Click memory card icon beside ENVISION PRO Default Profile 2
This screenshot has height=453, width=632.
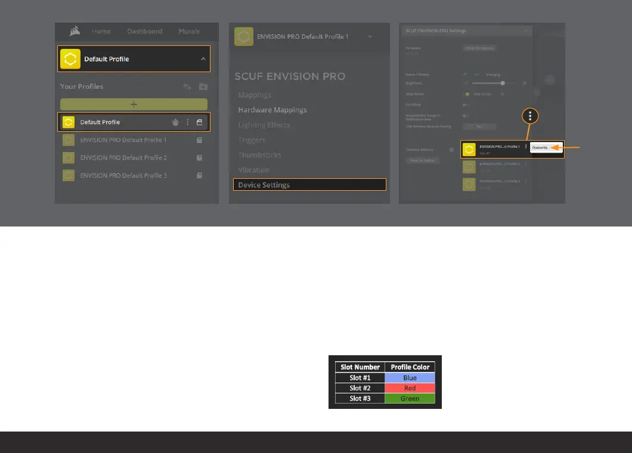click(x=199, y=157)
